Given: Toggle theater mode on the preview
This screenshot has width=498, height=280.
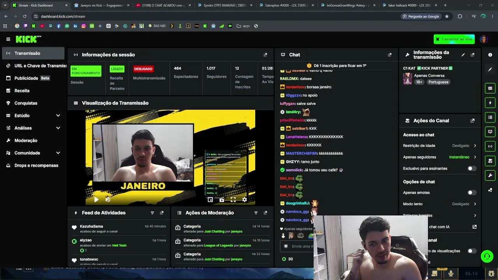Looking at the screenshot, I should [221, 199].
